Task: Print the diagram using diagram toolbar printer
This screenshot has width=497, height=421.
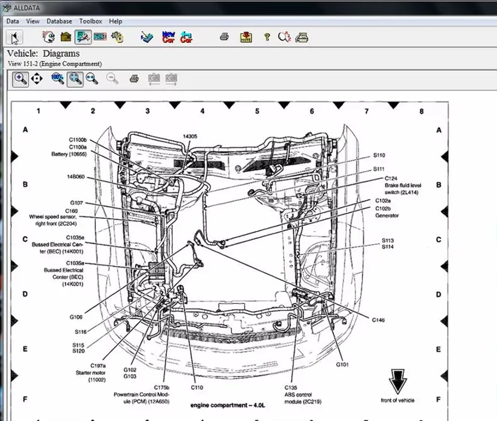Action: coord(134,79)
